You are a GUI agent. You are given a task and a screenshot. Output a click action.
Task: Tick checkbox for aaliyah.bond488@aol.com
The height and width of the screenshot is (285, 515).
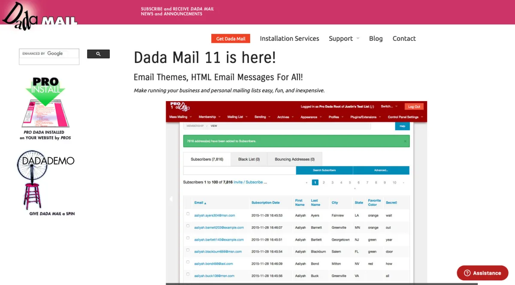click(188, 262)
